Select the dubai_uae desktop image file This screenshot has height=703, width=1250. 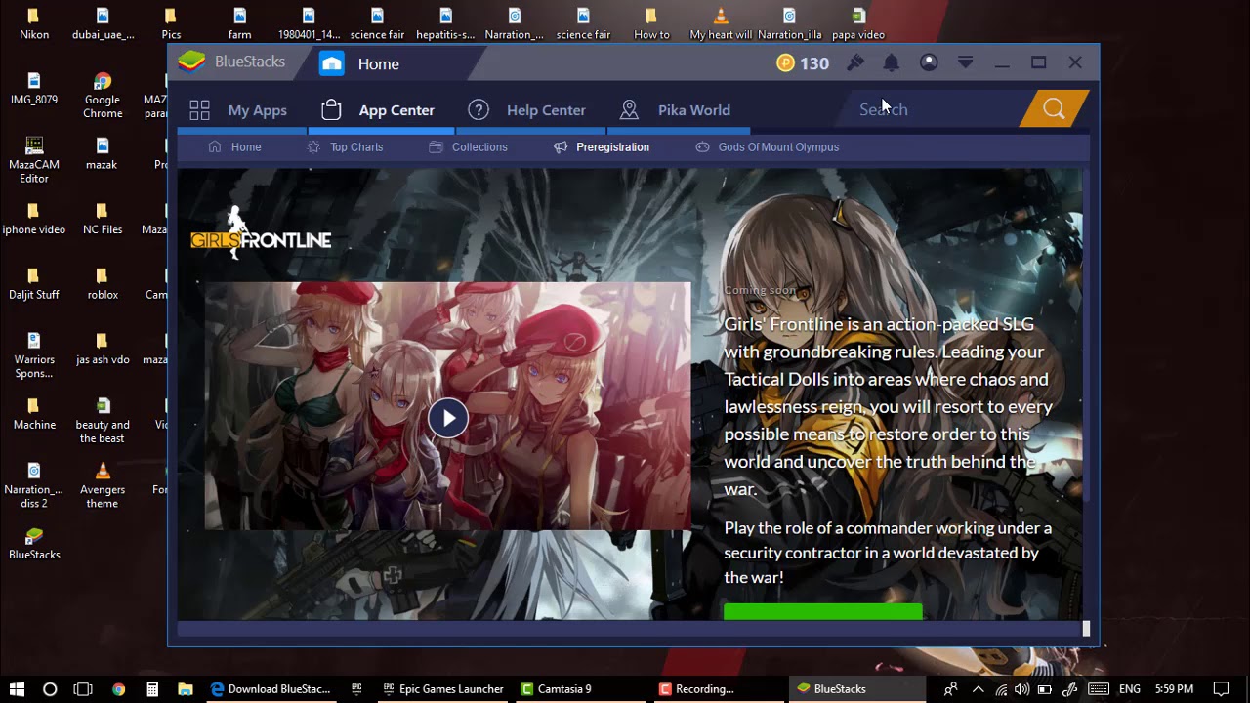(x=103, y=23)
